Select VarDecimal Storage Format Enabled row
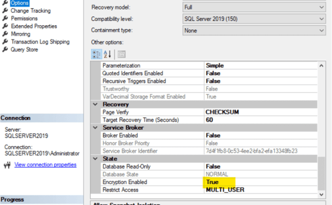 click(209, 97)
